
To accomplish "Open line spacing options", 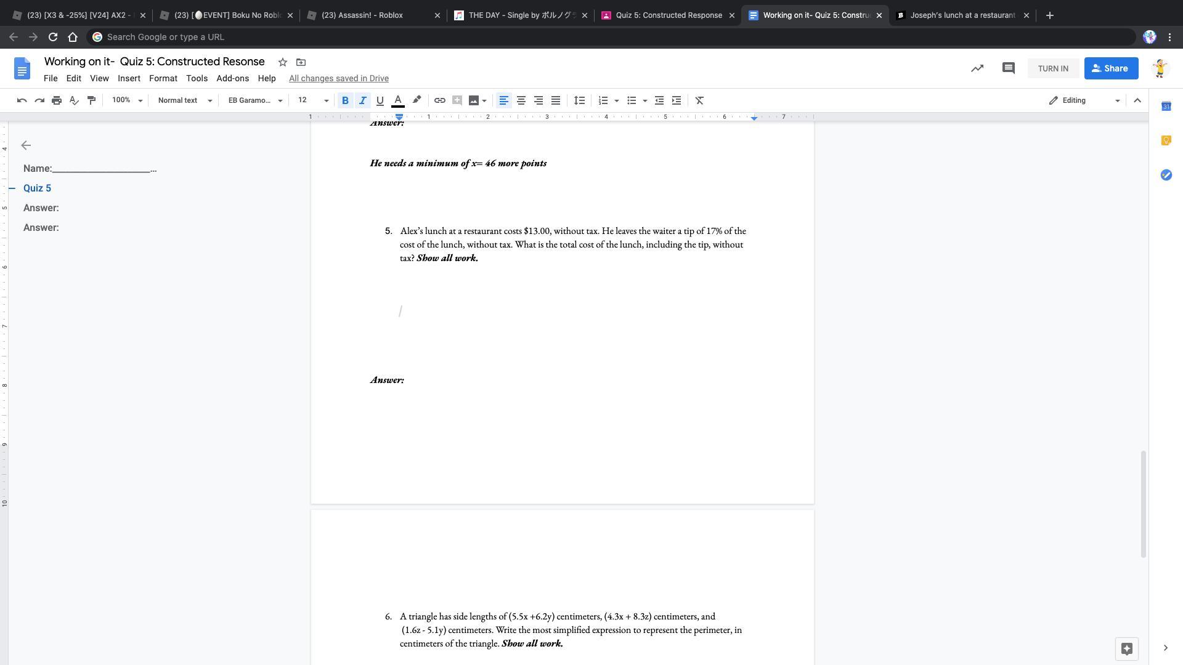I will [x=579, y=100].
